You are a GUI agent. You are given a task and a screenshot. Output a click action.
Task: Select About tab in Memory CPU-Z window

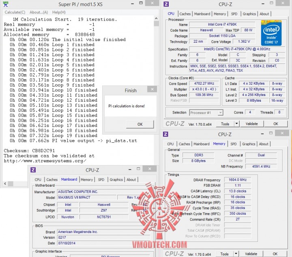click(x=264, y=144)
